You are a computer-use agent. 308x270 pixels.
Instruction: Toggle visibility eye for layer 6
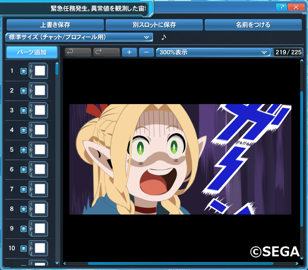[23, 170]
